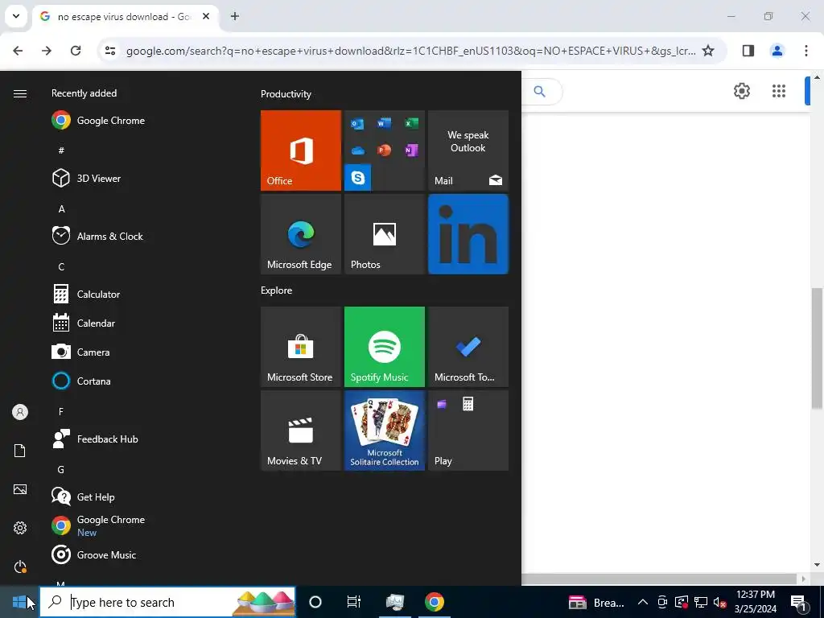Show hidden system tray icons
824x618 pixels.
point(643,602)
